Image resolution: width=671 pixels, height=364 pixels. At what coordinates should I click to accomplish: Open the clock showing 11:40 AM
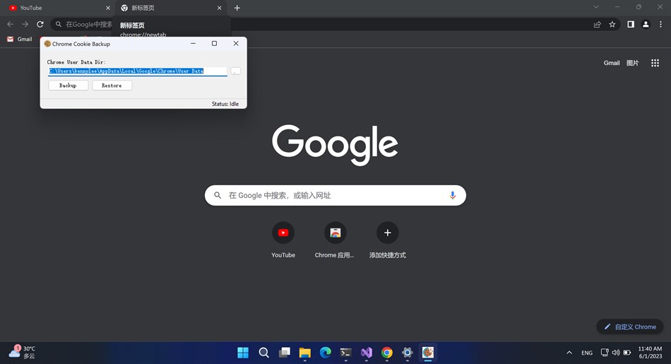pyautogui.click(x=650, y=352)
